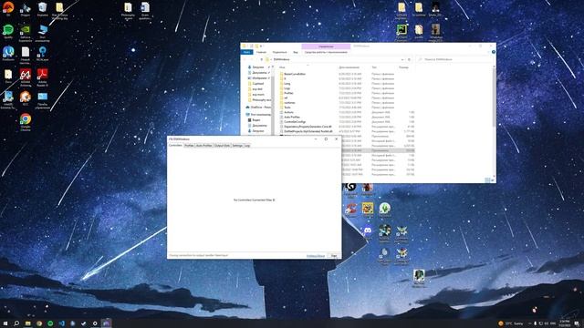Open the Windows Start menu
The image size is (584, 328).
click(x=5, y=323)
